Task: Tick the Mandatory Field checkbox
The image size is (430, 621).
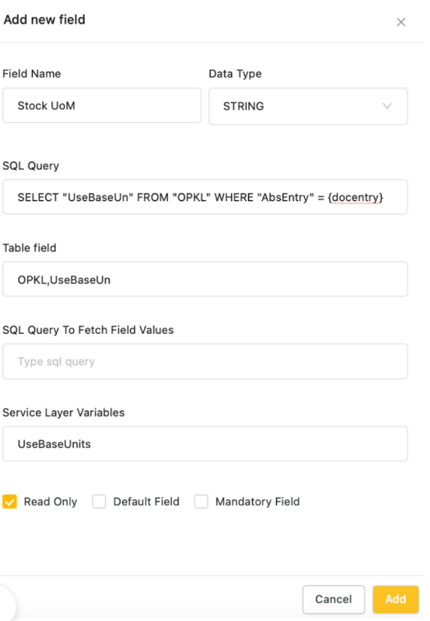Action: tap(201, 501)
